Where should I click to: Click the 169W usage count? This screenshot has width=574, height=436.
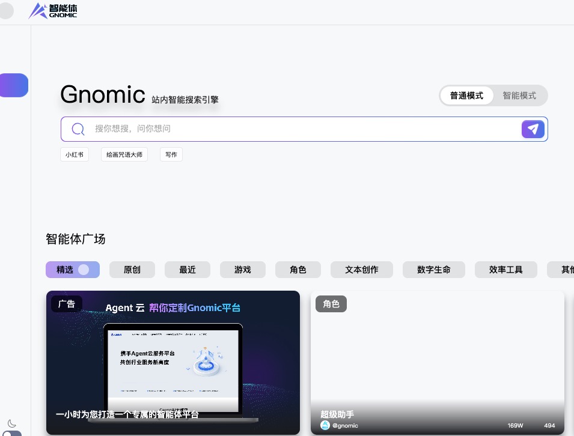pos(515,425)
